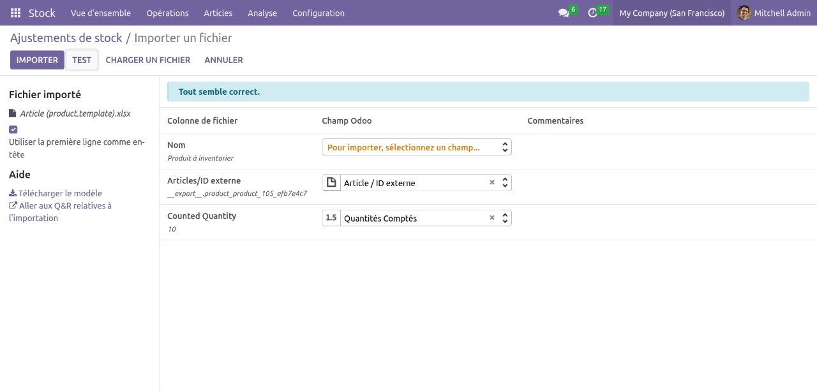
Task: Click Mitchell Admin avatar picture
Action: [744, 13]
